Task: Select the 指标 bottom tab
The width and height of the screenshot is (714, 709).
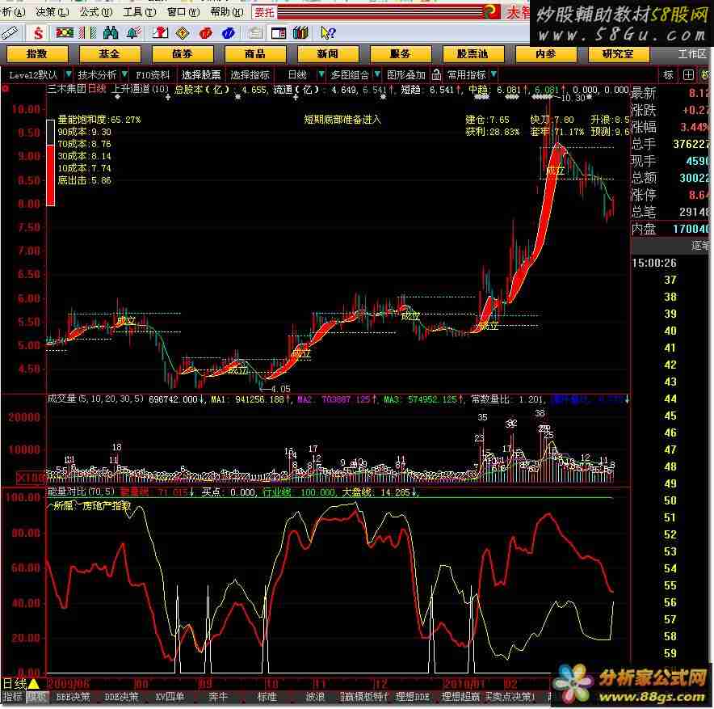Action: 12,697
